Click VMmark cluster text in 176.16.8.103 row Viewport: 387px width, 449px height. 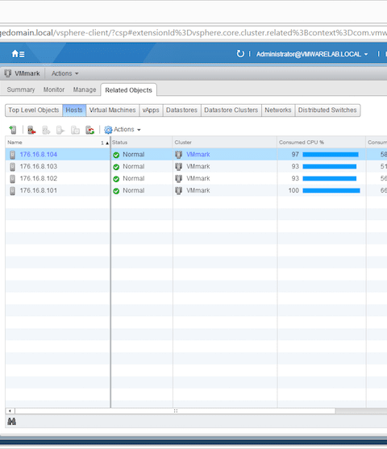coord(198,167)
